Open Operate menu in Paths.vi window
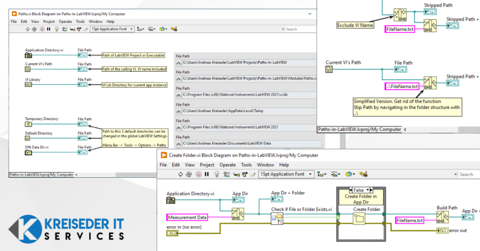The height and width of the screenshot is (251, 480). (x=65, y=22)
